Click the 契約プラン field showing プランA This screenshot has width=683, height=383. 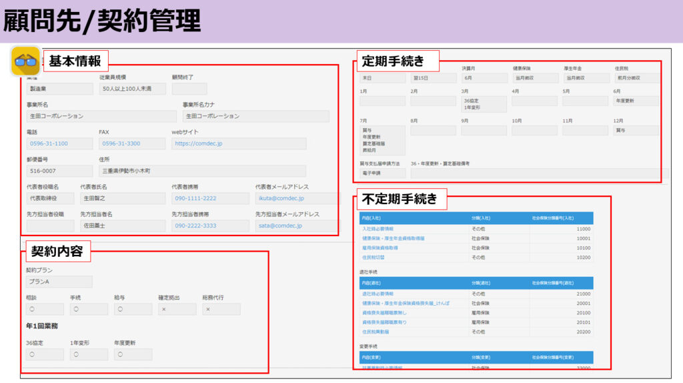(x=59, y=282)
